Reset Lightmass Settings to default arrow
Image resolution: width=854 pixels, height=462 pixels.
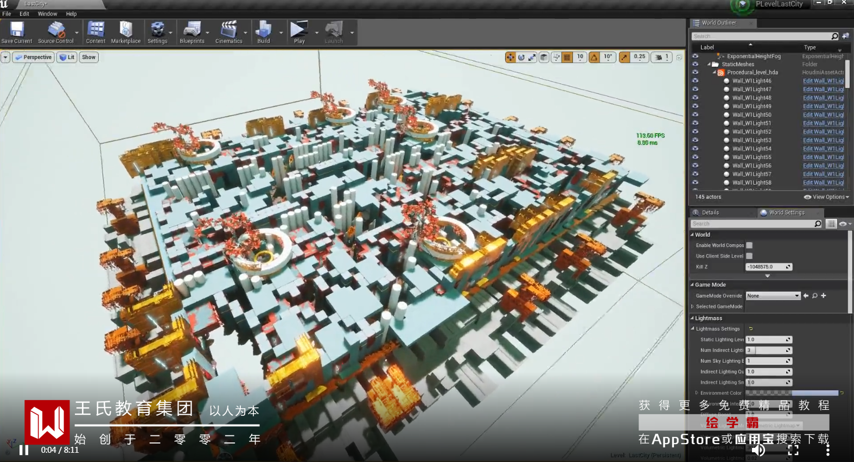[751, 329]
